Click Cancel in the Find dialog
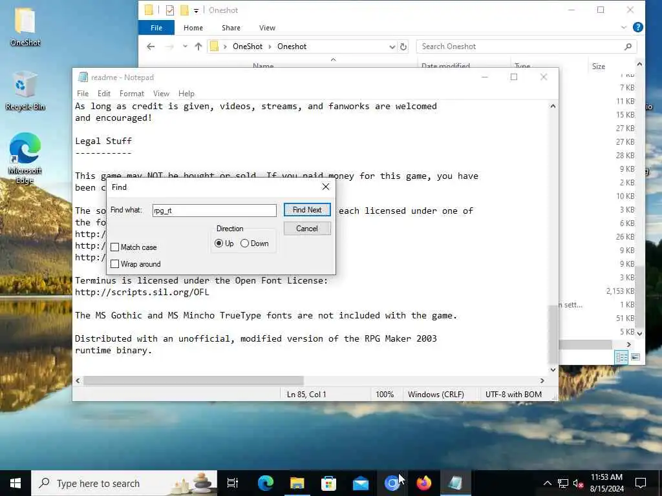The height and width of the screenshot is (496, 662). (x=307, y=229)
